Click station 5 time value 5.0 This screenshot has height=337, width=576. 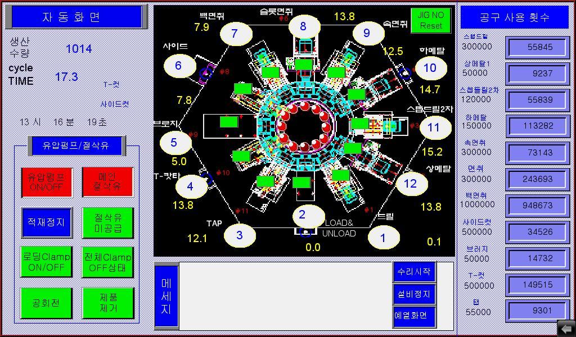(x=179, y=161)
